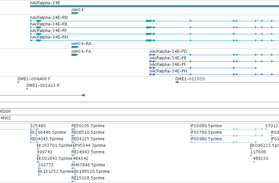
Task: Select the 325480 EST label
Action: pyautogui.click(x=38, y=126)
